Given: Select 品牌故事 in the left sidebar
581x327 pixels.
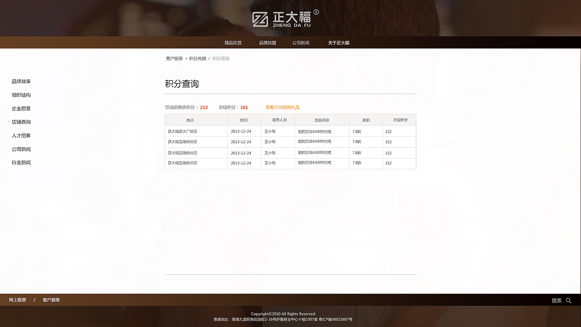Looking at the screenshot, I should point(21,81).
